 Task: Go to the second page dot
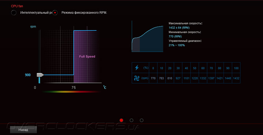(131, 120)
